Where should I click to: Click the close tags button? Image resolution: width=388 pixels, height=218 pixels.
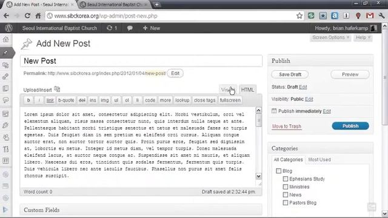pyautogui.click(x=204, y=100)
